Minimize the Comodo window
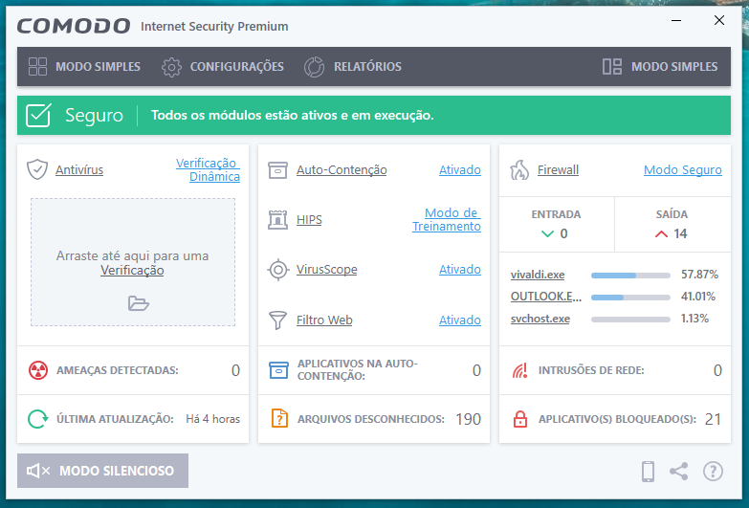 pos(676,20)
